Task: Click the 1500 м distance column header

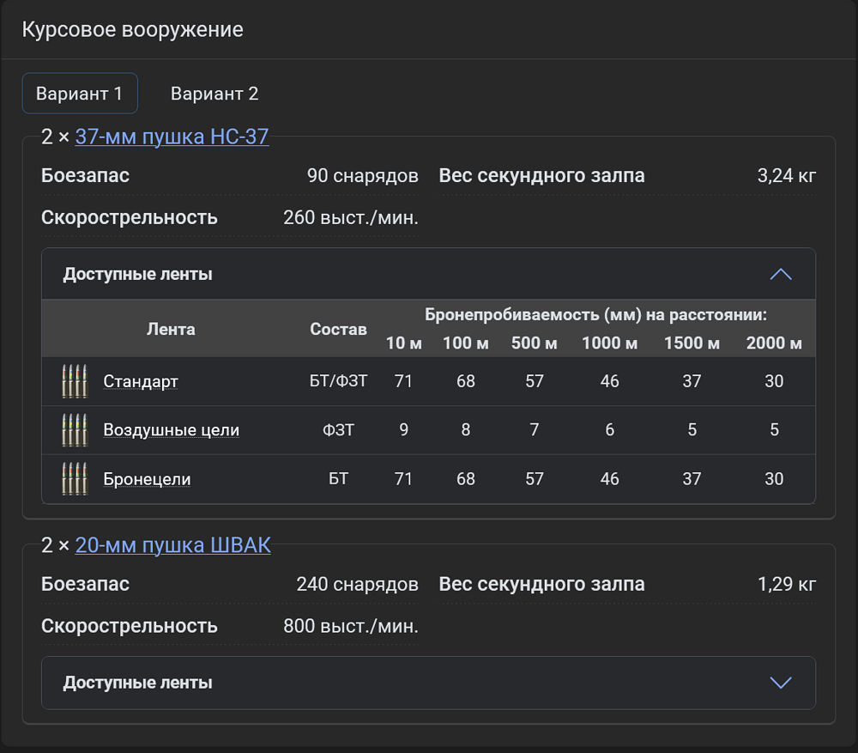Action: click(692, 343)
